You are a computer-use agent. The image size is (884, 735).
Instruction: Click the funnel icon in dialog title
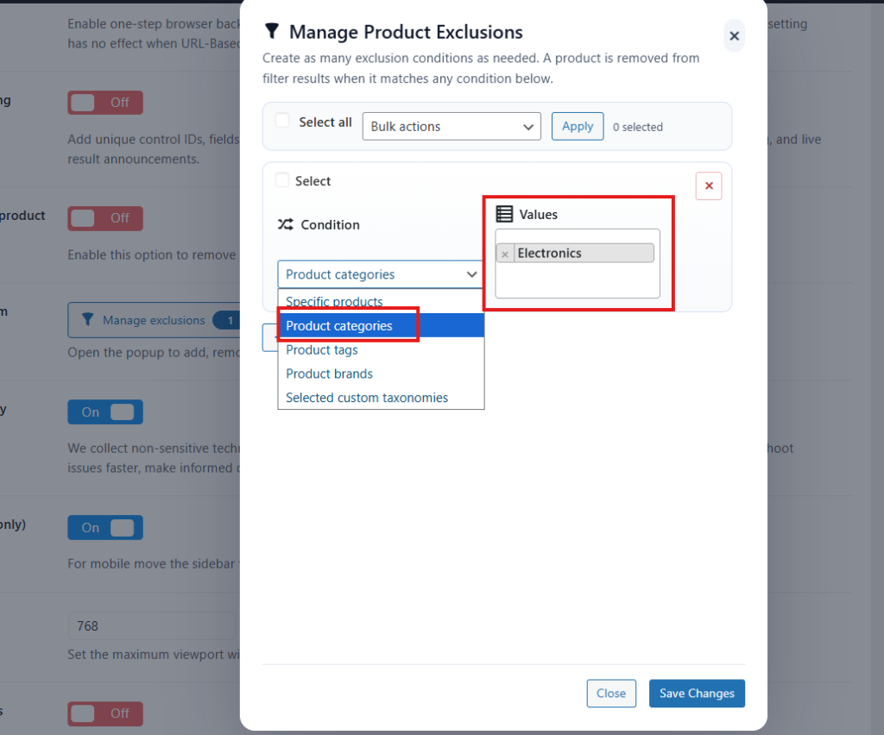(x=272, y=32)
